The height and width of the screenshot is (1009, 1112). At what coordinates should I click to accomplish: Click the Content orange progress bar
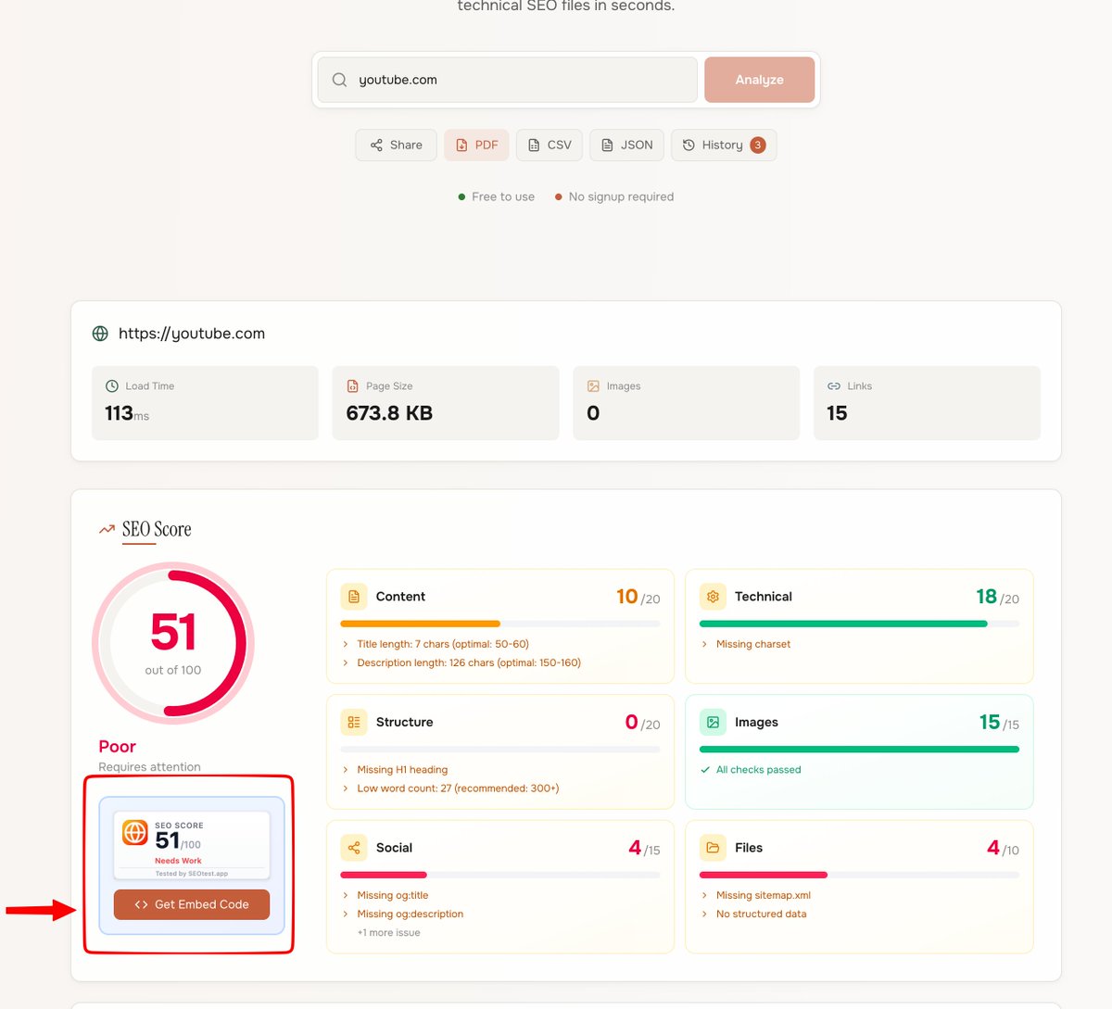500,624
